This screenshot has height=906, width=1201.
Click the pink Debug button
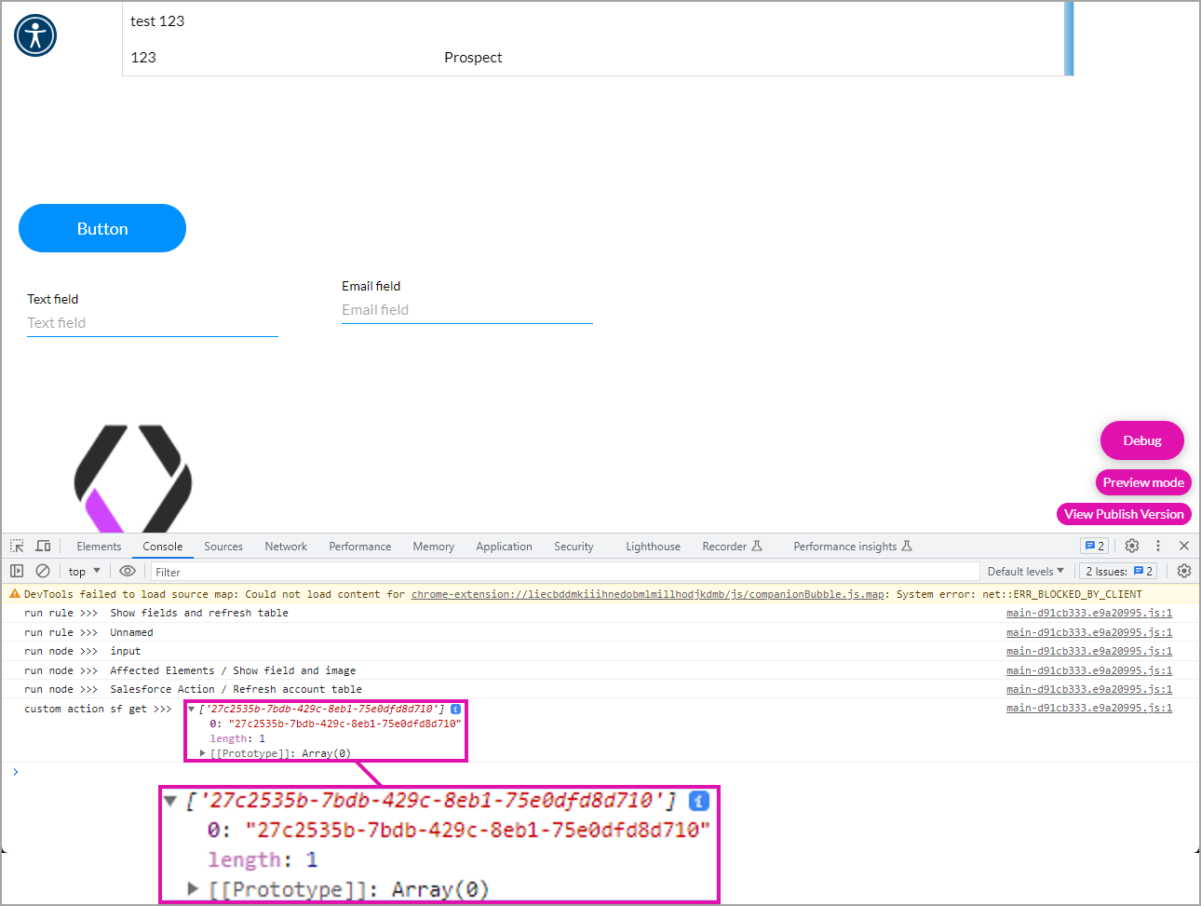click(1142, 440)
